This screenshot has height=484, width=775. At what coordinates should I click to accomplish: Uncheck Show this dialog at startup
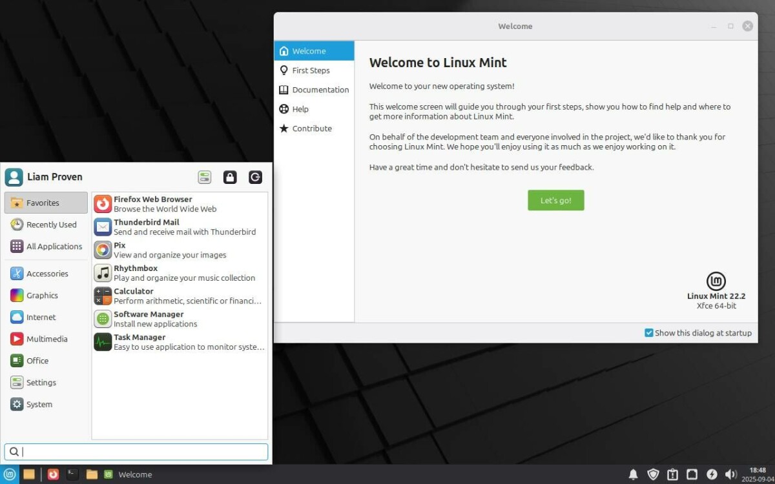pyautogui.click(x=649, y=333)
